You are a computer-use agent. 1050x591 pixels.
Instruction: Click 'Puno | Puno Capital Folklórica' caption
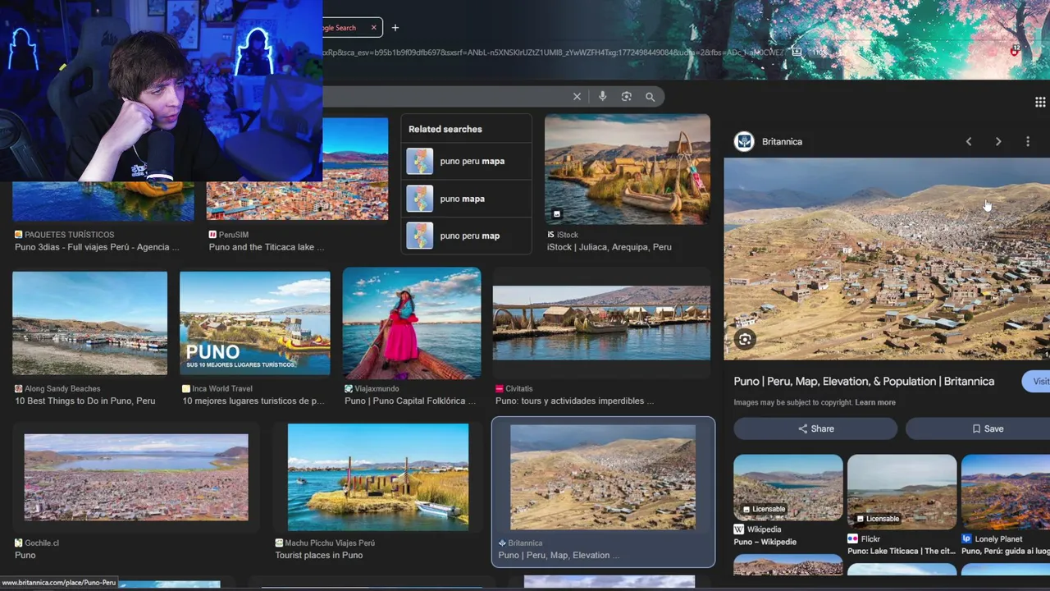coord(410,401)
